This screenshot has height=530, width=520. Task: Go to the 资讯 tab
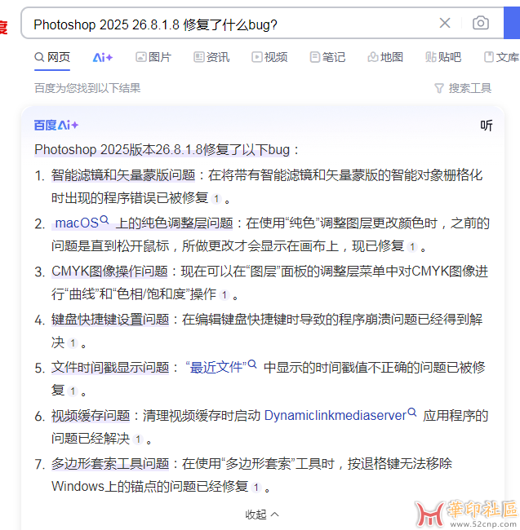point(211,57)
